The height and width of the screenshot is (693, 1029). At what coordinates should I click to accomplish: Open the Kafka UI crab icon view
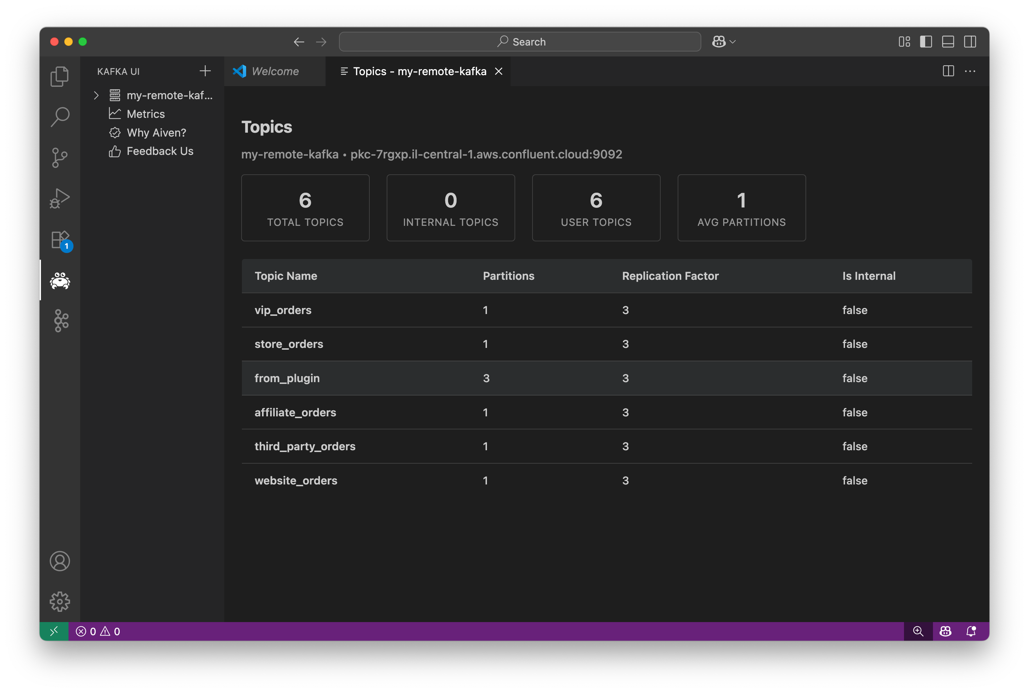coord(60,280)
